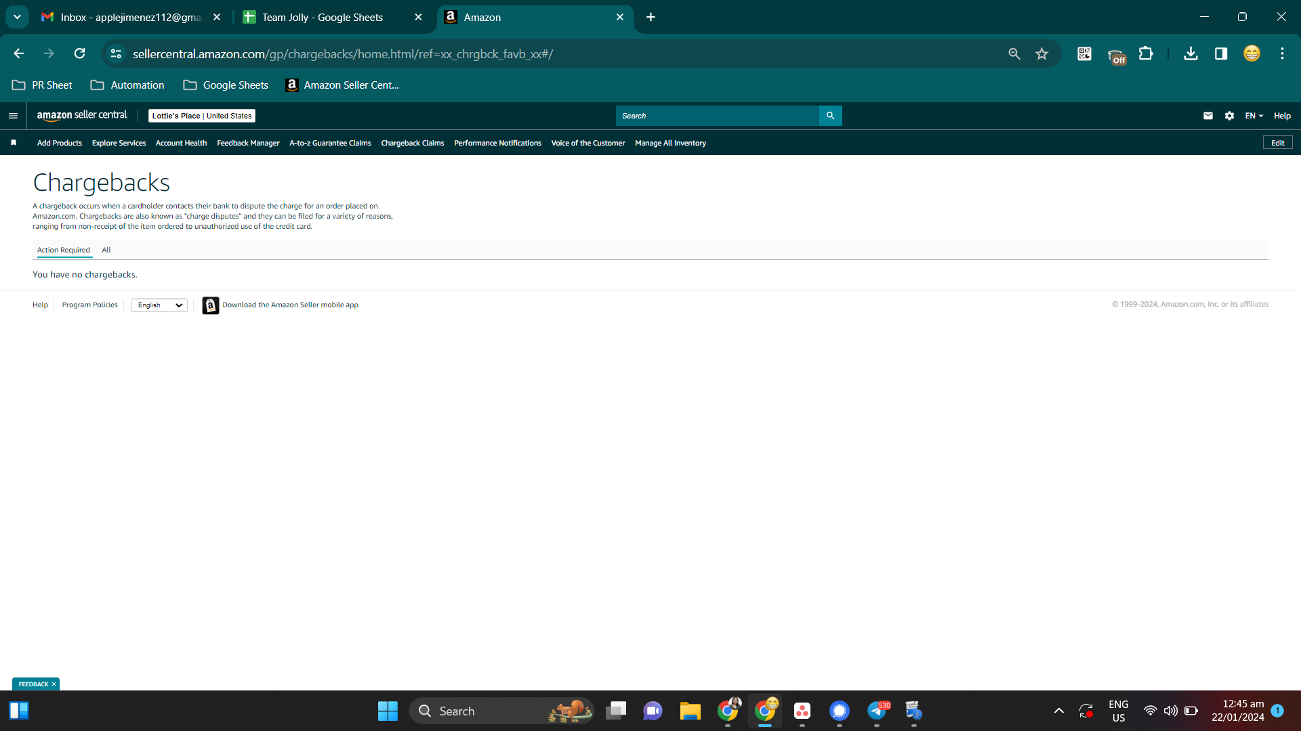Click the bookmark flag icon in favorites bar

click(14, 143)
